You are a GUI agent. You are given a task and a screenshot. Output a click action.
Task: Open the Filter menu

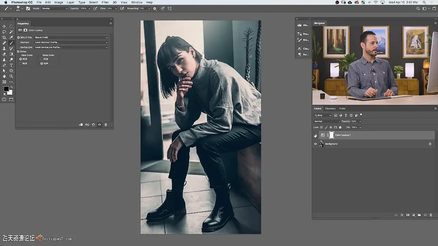click(x=105, y=2)
